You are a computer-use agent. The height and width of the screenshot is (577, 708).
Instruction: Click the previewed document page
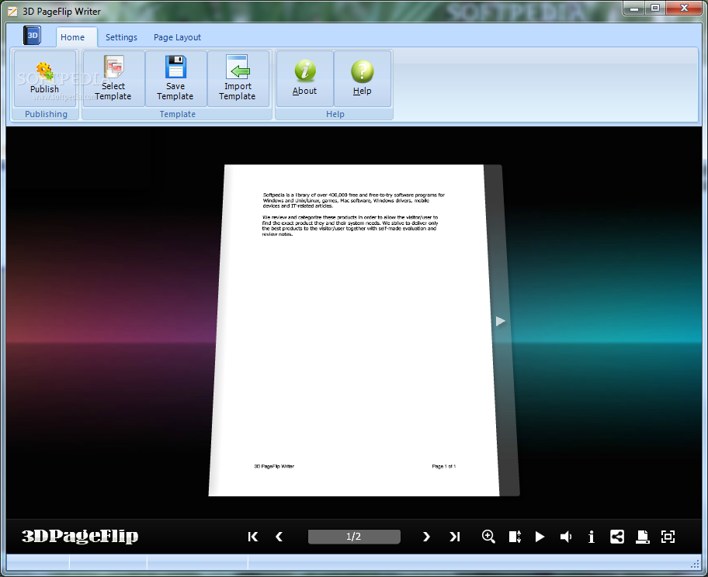(x=354, y=330)
